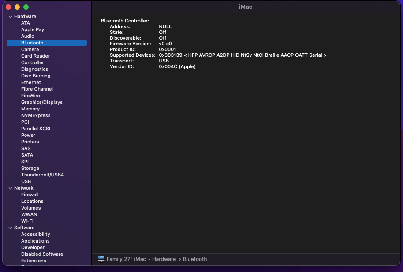Open Locations under Network
Image resolution: width=403 pixels, height=272 pixels.
[32, 202]
